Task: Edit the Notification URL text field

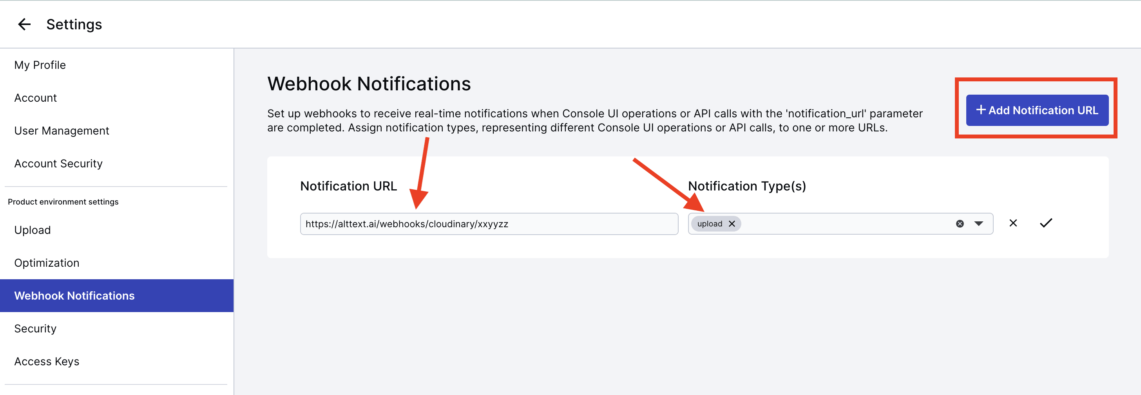Action: pyautogui.click(x=489, y=224)
